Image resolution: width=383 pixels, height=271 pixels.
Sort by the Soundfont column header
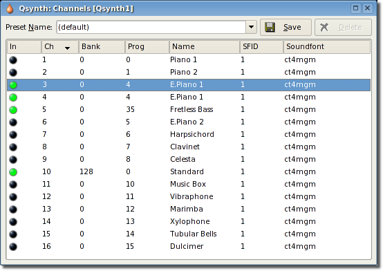point(327,47)
